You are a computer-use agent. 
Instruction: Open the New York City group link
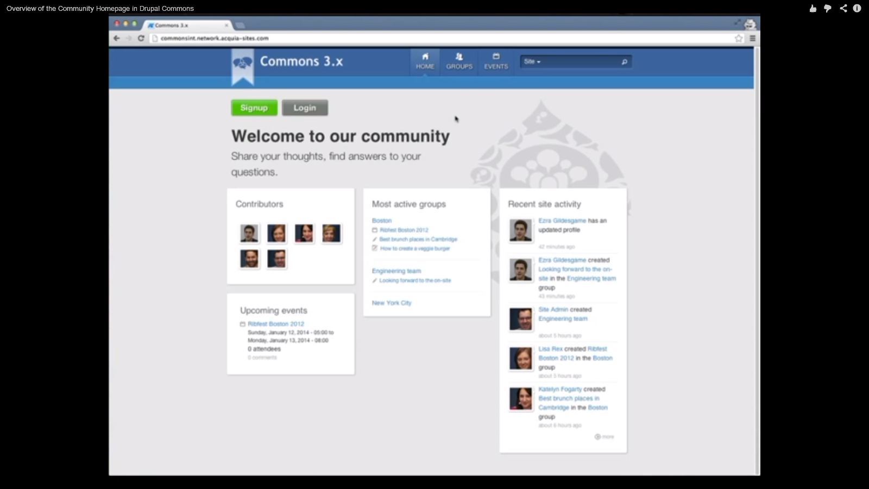coord(391,303)
